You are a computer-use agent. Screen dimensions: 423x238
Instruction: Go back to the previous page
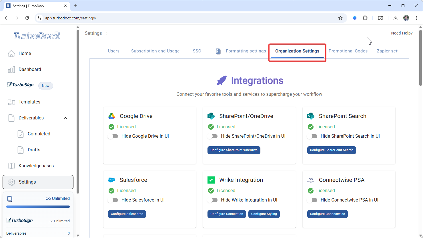7,18
